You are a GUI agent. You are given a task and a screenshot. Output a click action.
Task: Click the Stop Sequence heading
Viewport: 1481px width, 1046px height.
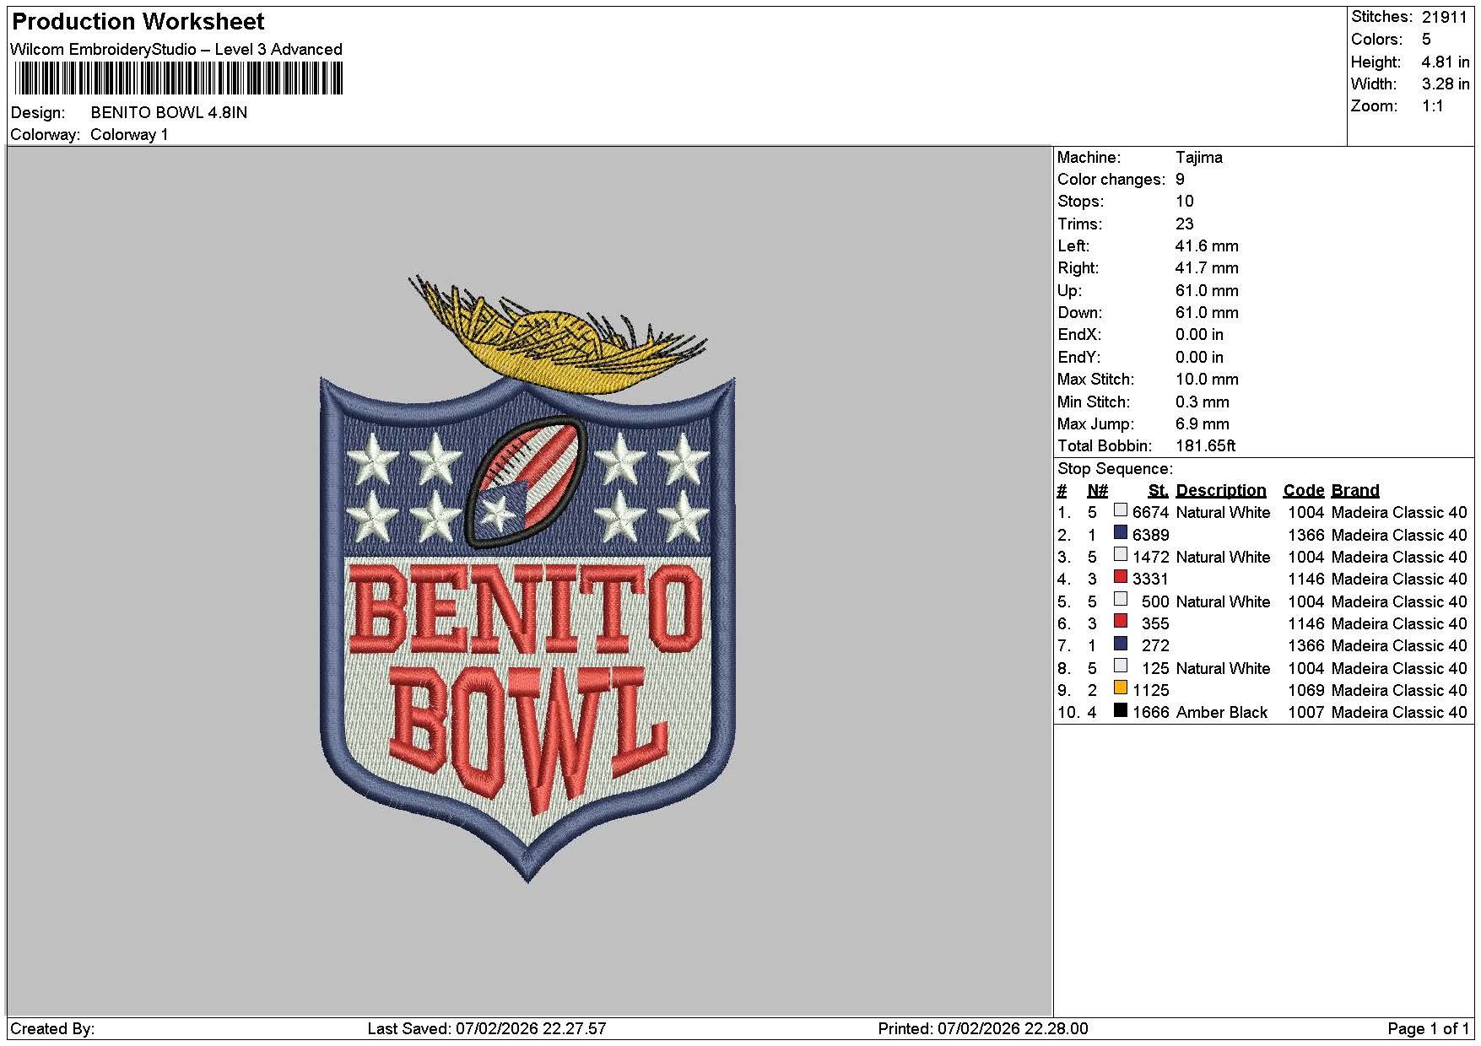tap(1115, 468)
